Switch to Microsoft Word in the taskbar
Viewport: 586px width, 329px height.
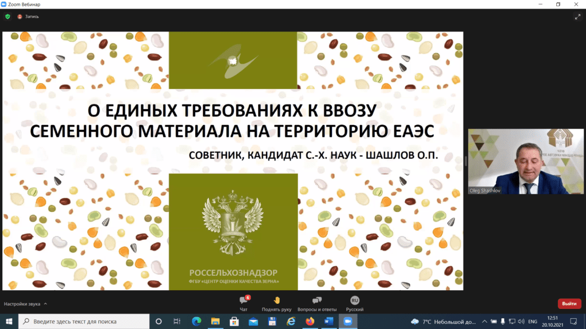click(x=328, y=322)
